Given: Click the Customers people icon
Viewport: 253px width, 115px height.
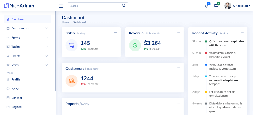Looking at the screenshot, I should pyautogui.click(x=71, y=81).
